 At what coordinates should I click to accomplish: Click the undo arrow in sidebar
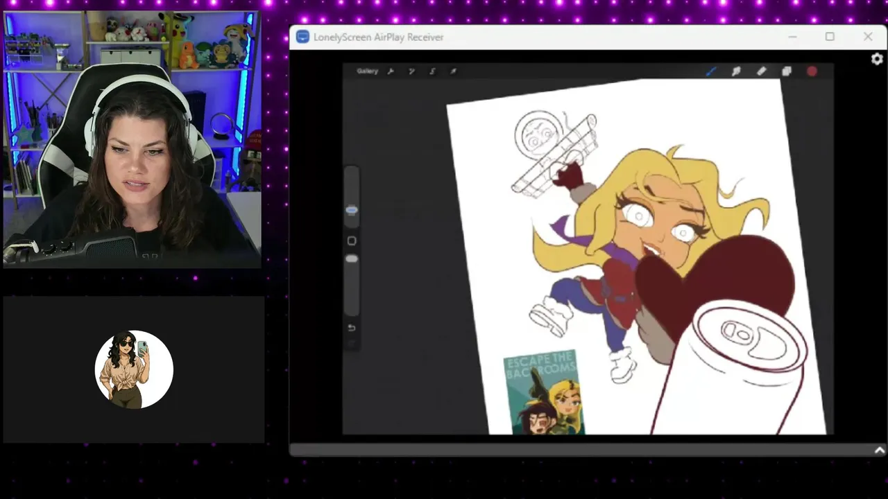[x=352, y=328]
